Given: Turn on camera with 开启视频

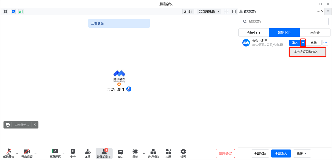Looking at the screenshot, I should pyautogui.click(x=27, y=153).
